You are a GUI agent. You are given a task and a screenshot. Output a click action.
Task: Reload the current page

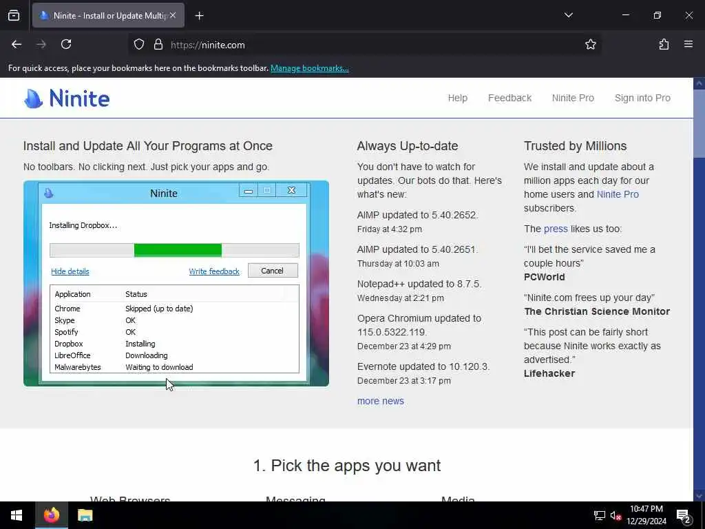click(66, 45)
